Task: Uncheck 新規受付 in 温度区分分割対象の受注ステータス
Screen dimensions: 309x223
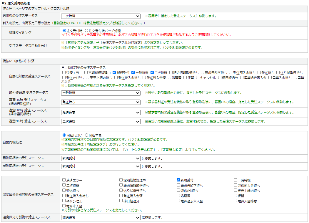Action: pyautogui.click(x=178, y=180)
